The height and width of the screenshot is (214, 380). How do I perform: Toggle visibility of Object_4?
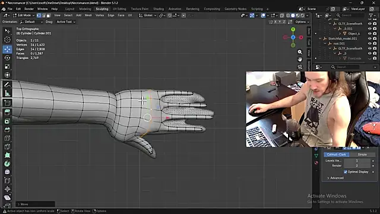[369, 33]
